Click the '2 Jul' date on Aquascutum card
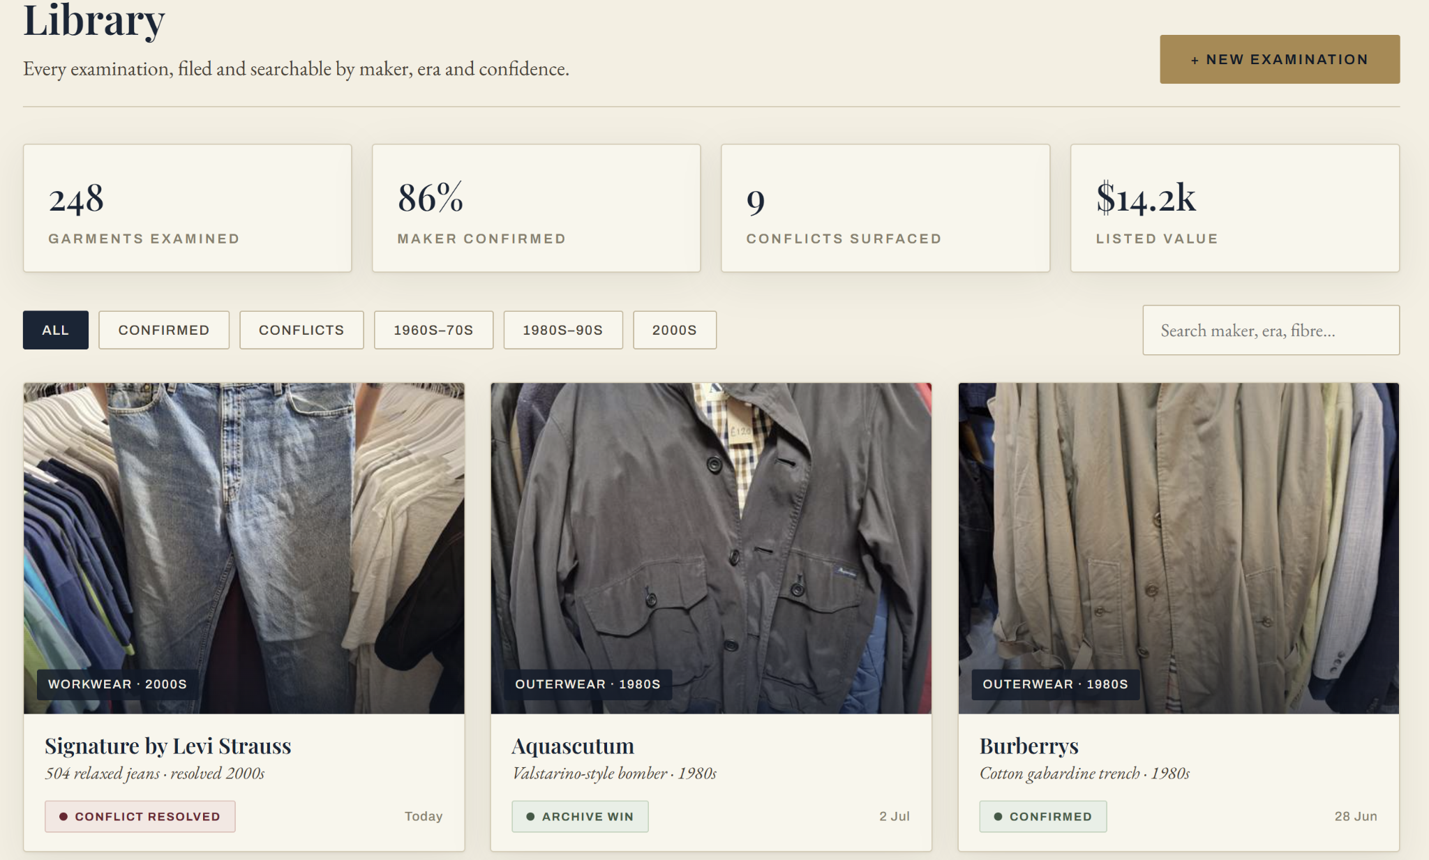 coord(895,816)
